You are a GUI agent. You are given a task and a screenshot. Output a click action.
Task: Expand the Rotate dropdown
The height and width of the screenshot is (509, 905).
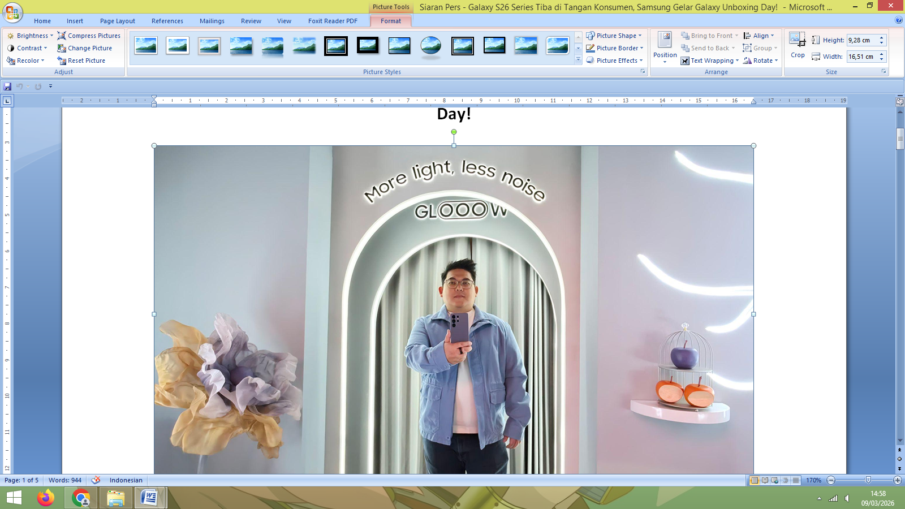coord(761,61)
